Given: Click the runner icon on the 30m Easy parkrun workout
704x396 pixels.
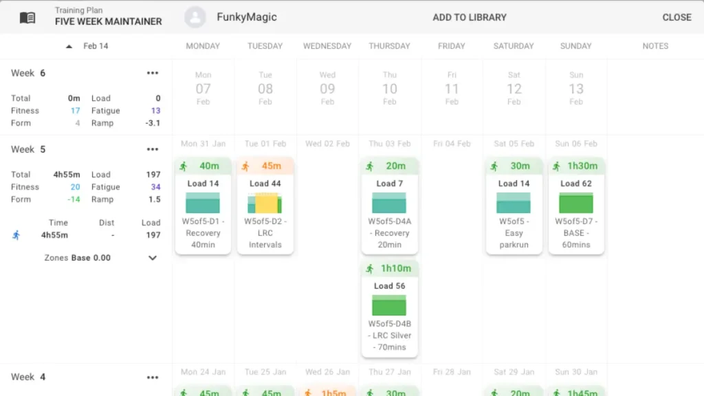Looking at the screenshot, I should coord(496,165).
